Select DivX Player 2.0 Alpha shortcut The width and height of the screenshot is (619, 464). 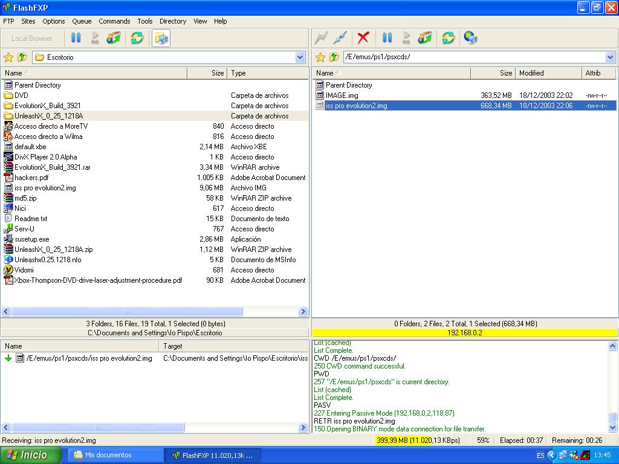[46, 156]
